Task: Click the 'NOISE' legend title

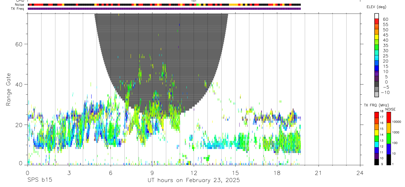Action: click(390, 109)
